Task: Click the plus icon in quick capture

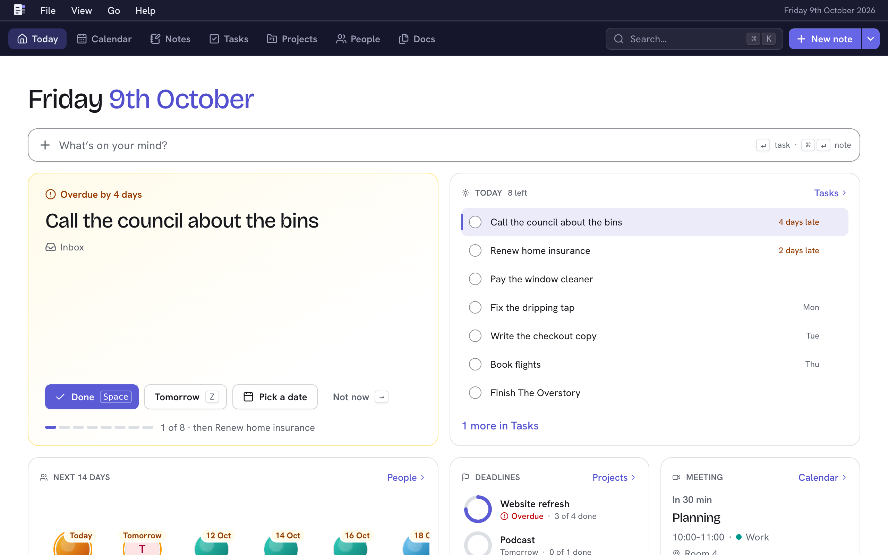Action: click(45, 145)
